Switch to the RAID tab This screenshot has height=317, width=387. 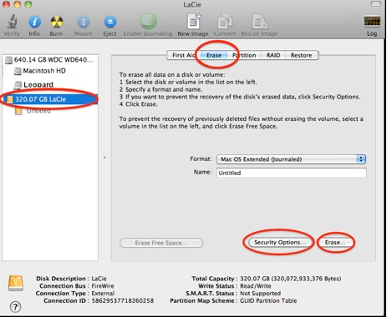tap(273, 55)
